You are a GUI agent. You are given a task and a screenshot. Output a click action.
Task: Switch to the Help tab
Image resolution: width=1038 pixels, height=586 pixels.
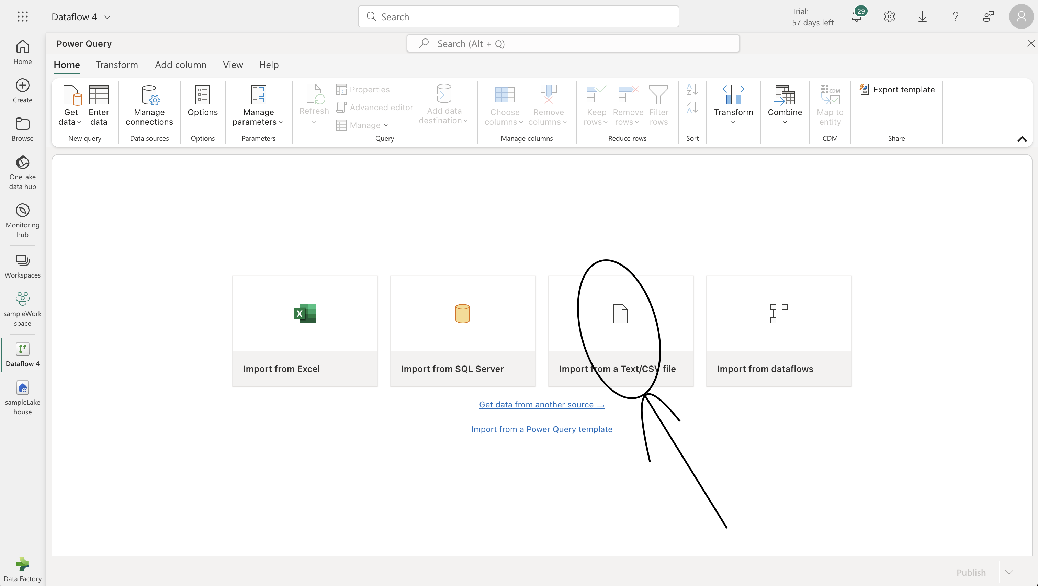(x=269, y=65)
